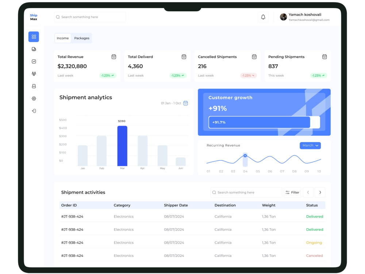Click the Canceled status cell

[315, 256]
